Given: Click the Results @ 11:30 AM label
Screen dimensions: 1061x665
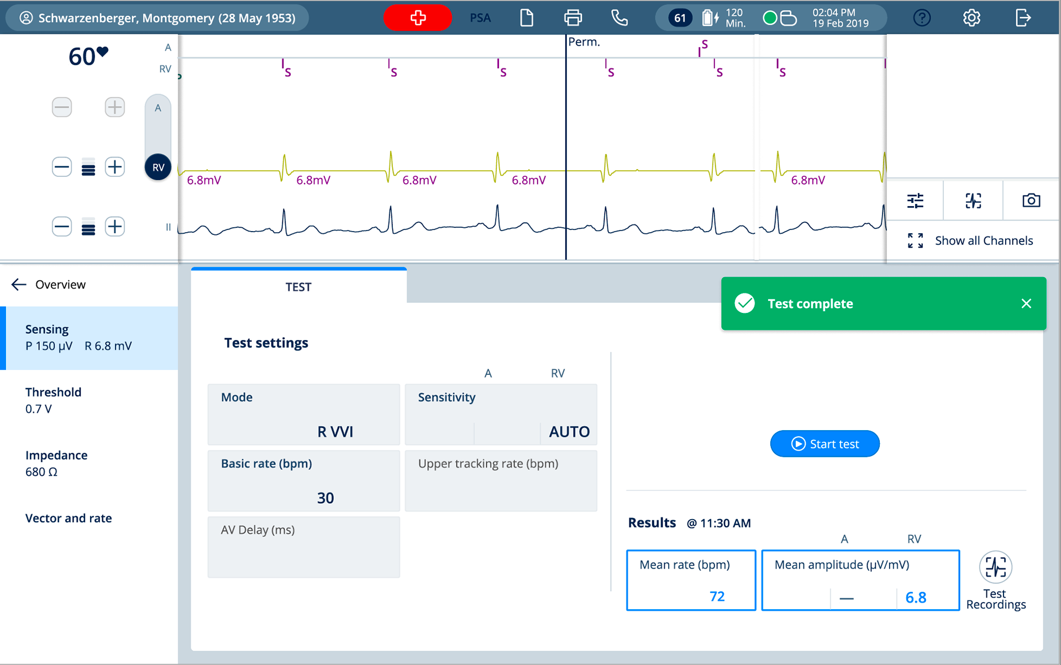Looking at the screenshot, I should [689, 523].
